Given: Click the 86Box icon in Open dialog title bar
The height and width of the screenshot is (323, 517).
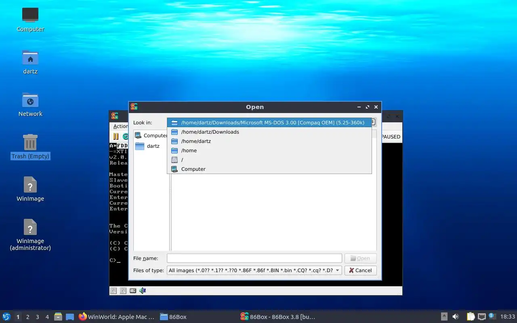Looking at the screenshot, I should click(x=134, y=107).
